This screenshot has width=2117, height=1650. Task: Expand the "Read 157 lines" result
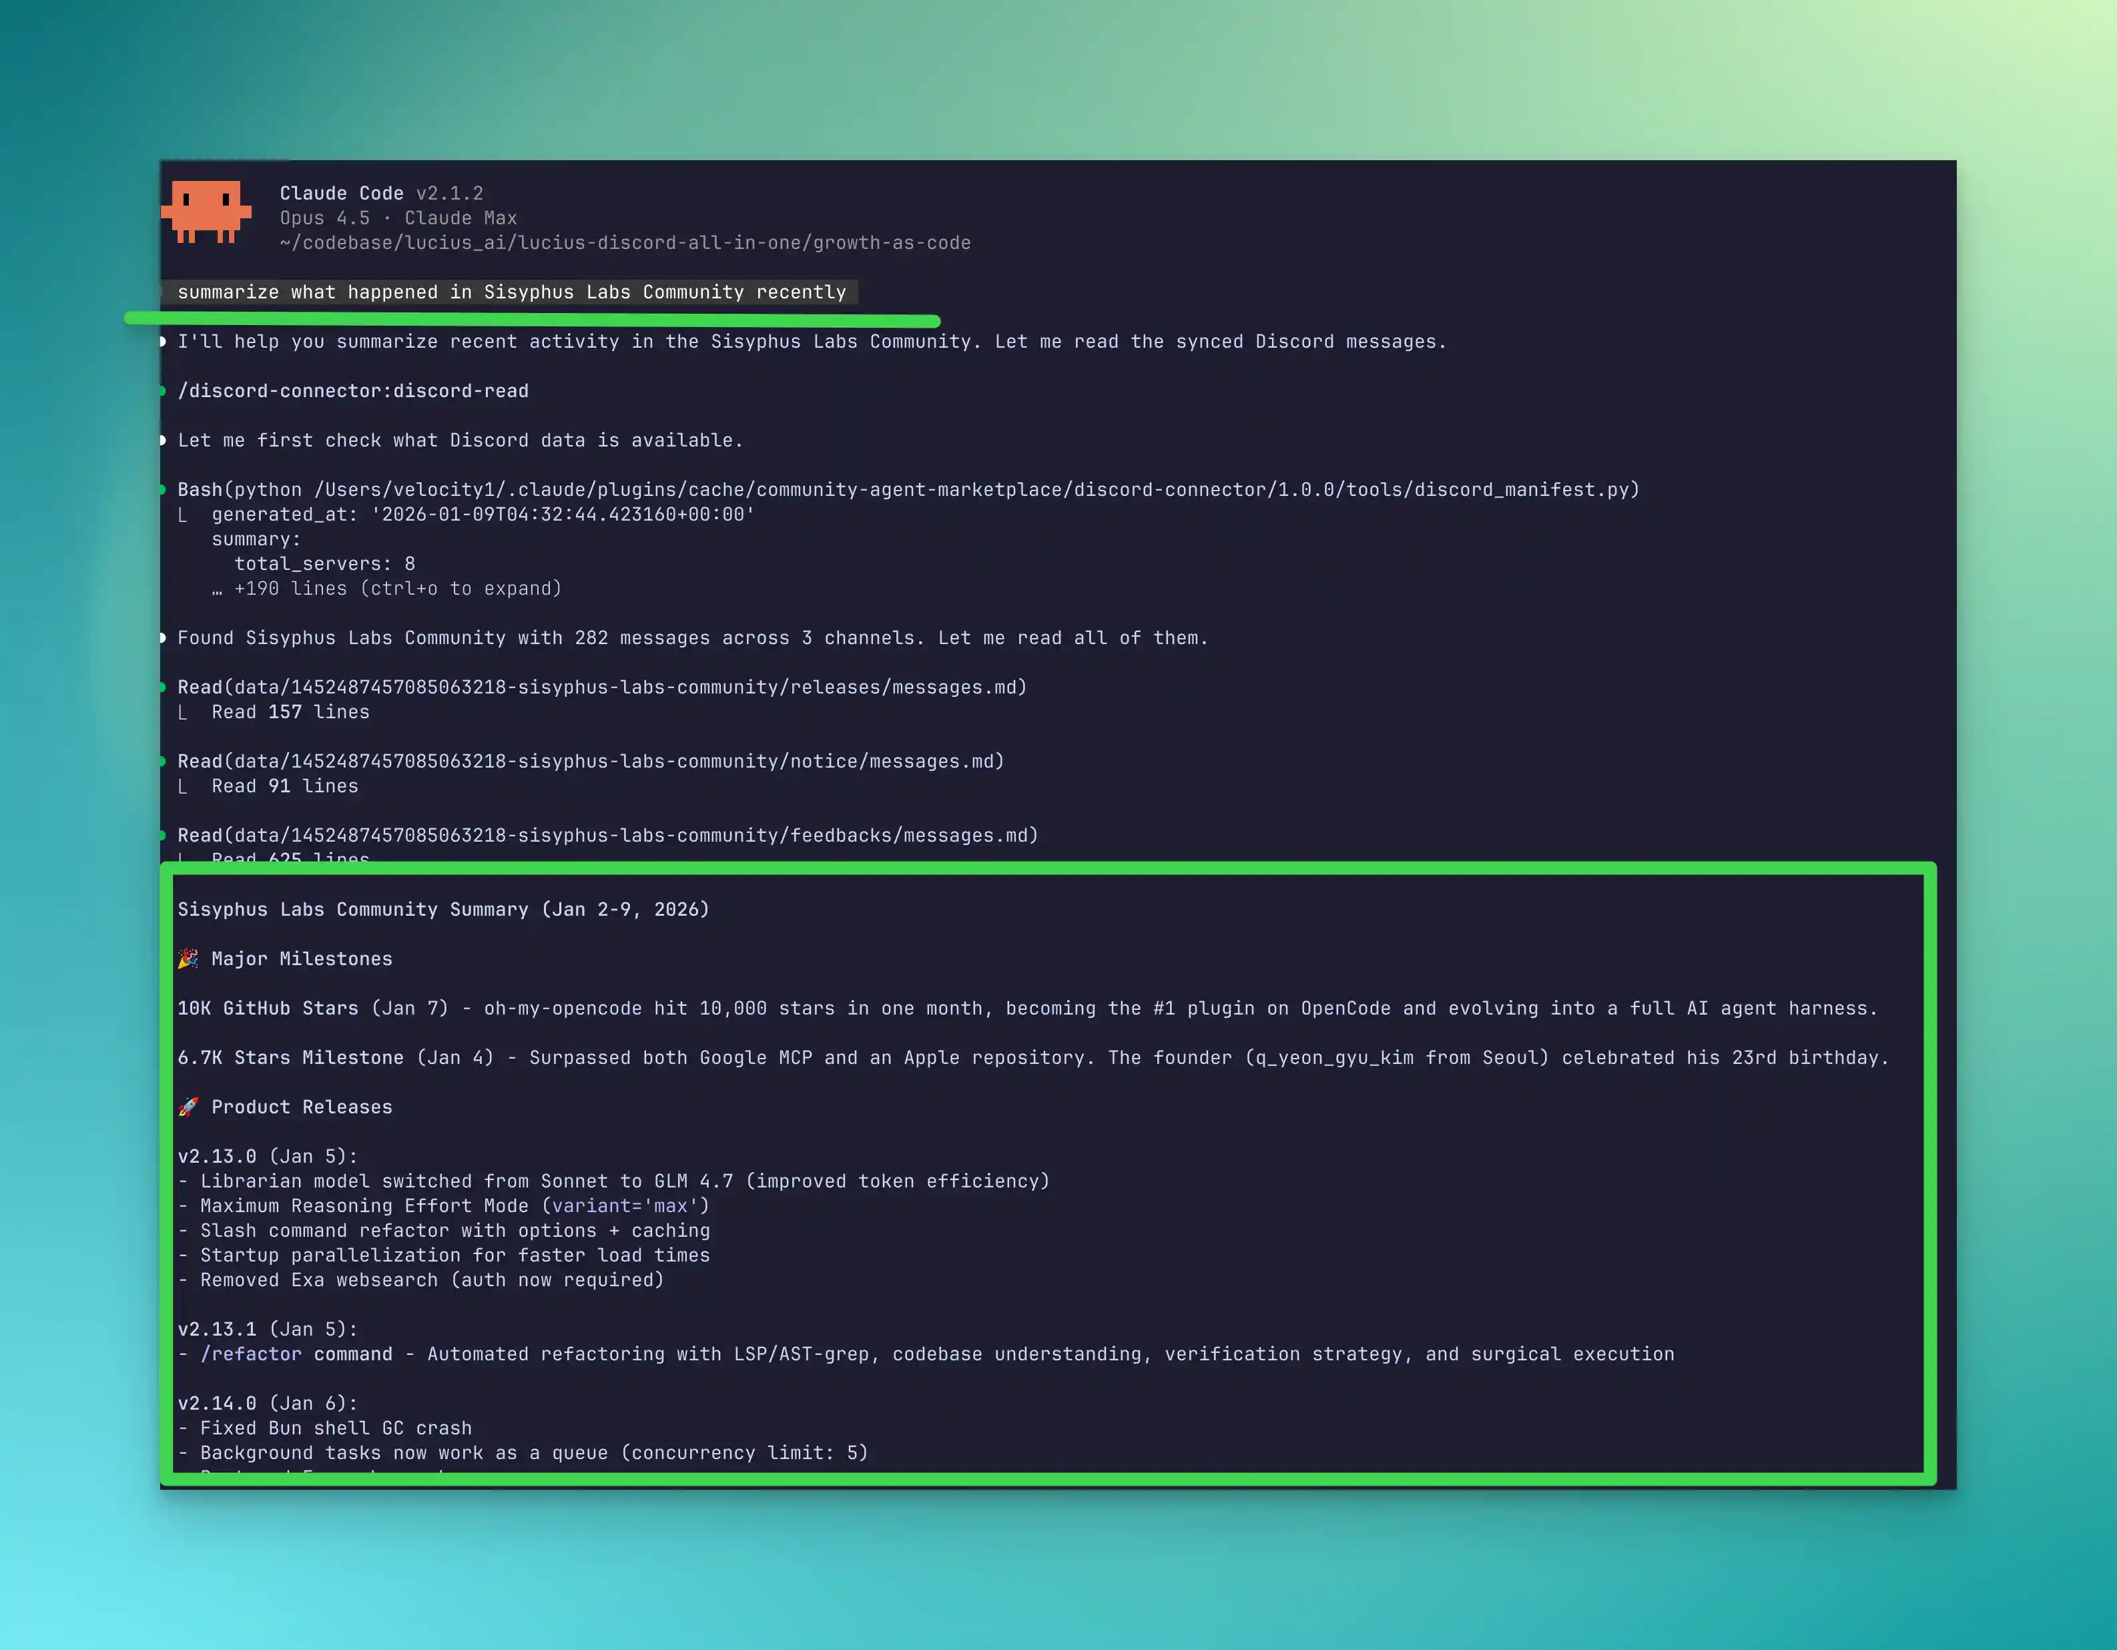290,712
